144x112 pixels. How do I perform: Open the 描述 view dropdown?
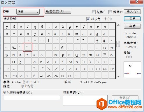click(x=28, y=12)
